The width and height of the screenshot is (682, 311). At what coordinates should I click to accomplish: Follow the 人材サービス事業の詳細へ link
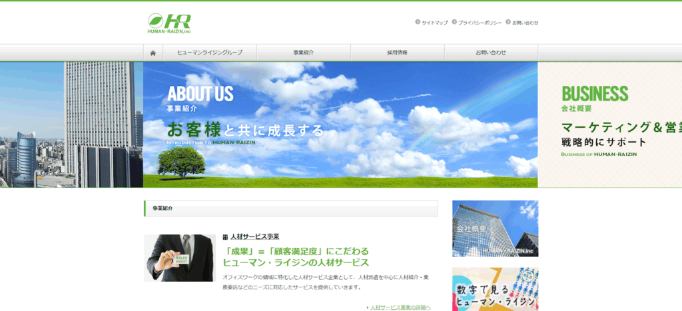coord(400,308)
